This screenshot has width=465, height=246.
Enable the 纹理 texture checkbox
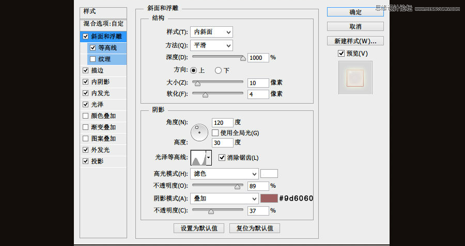[92, 59]
